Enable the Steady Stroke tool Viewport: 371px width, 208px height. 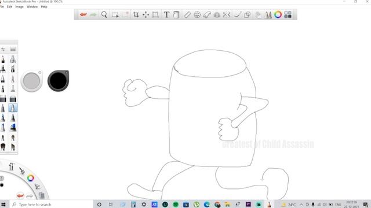(x=237, y=14)
